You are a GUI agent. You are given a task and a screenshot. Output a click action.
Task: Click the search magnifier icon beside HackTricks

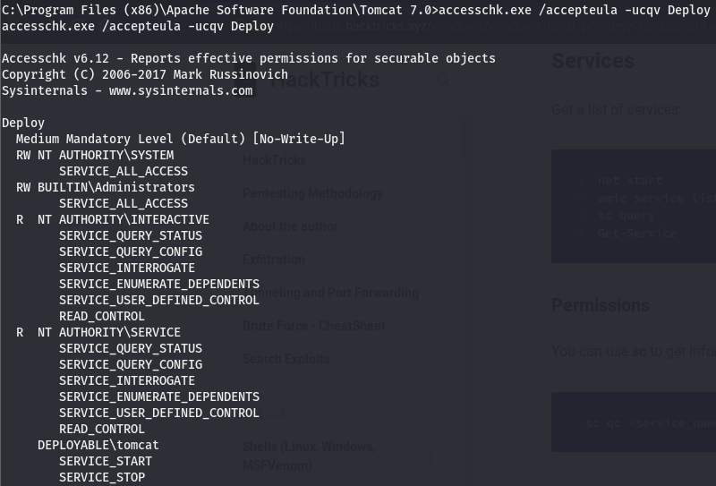coord(442,80)
